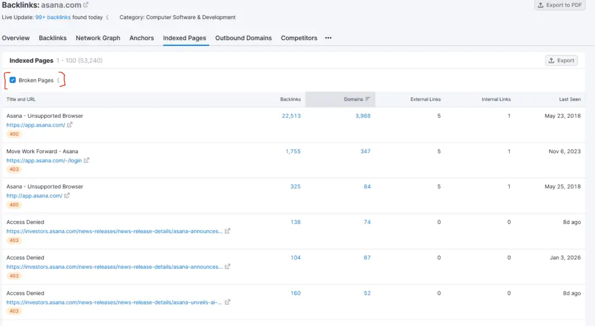This screenshot has width=595, height=326.
Task: Click the 160 backlinks value
Action: click(295, 293)
